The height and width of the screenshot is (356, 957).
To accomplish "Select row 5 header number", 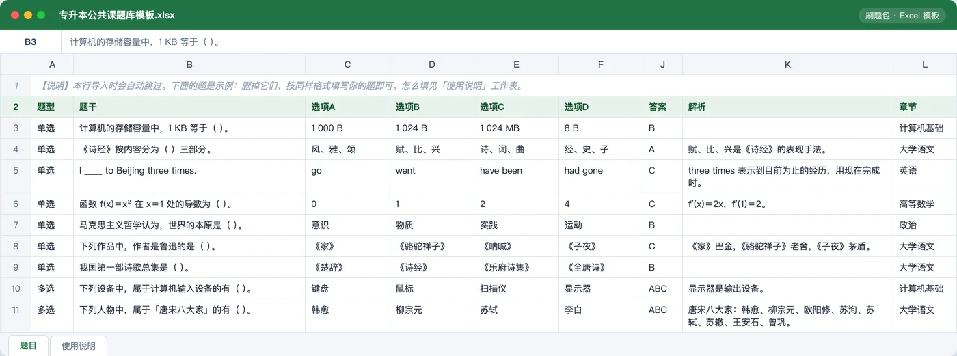I will 16,176.
